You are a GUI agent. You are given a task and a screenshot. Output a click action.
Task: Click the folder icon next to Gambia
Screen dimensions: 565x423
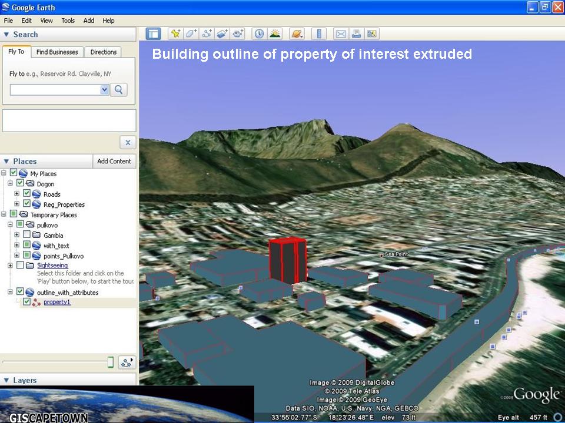pyautogui.click(x=36, y=235)
